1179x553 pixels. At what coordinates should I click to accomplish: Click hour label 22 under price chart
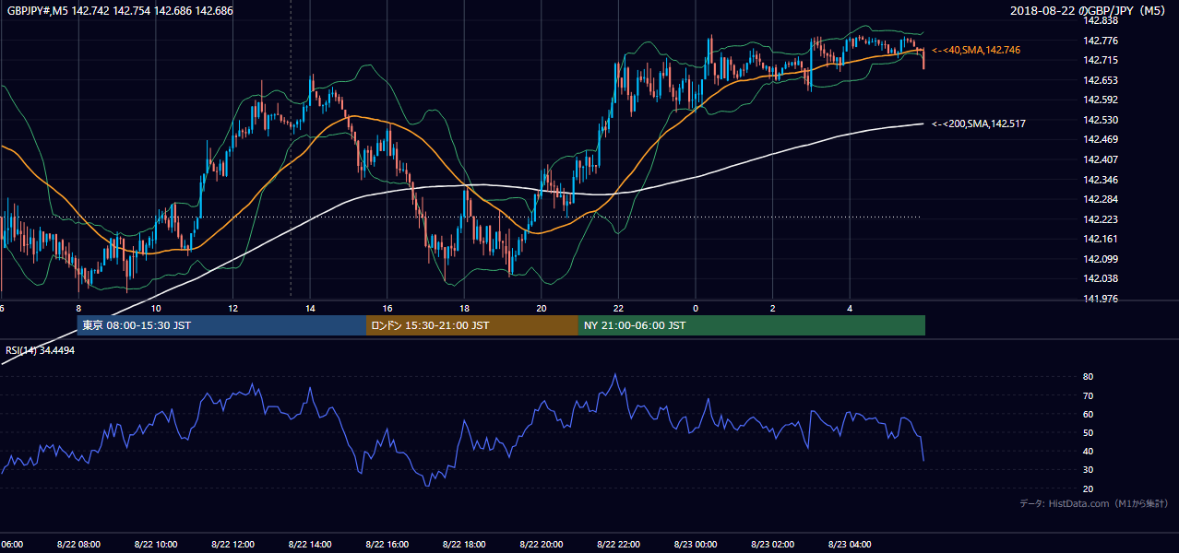click(618, 309)
